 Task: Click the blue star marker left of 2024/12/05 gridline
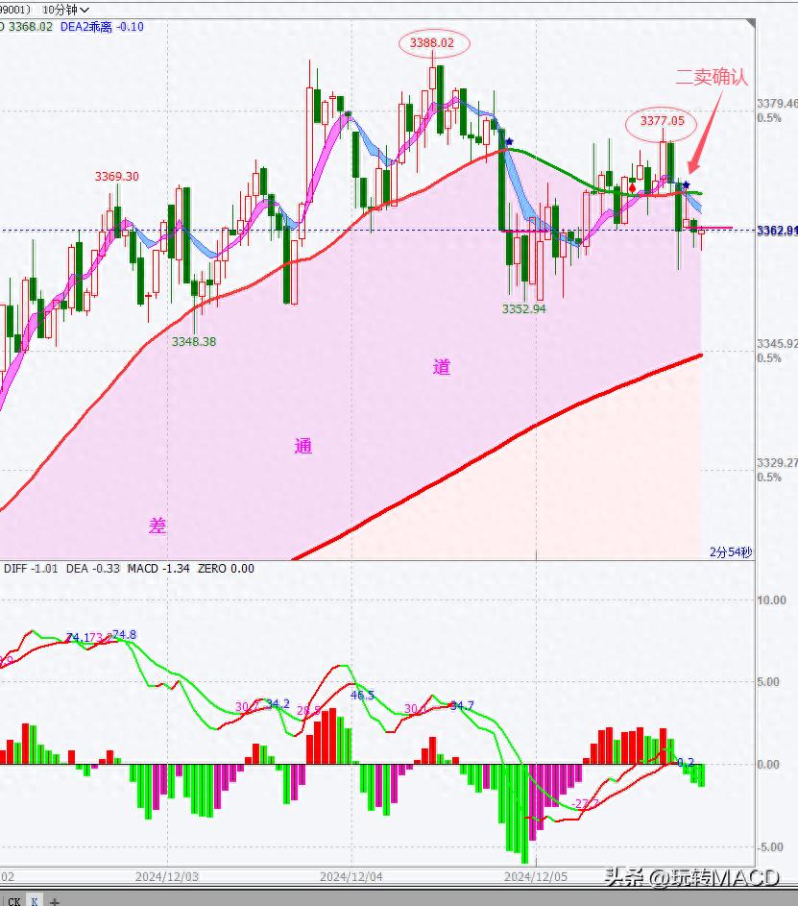(509, 141)
